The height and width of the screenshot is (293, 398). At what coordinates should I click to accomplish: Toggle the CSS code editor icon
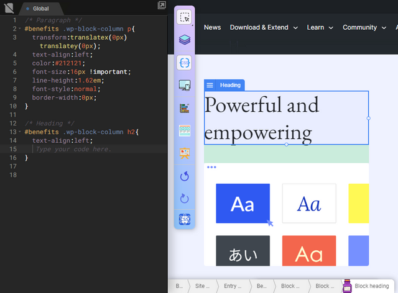[185, 63]
